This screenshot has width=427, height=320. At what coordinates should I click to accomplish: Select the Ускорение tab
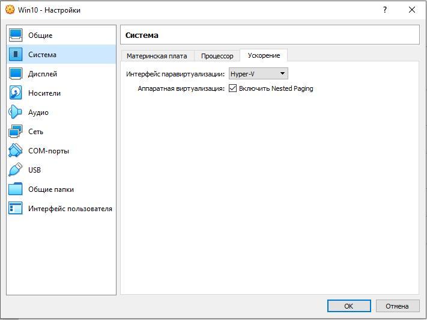(x=264, y=55)
